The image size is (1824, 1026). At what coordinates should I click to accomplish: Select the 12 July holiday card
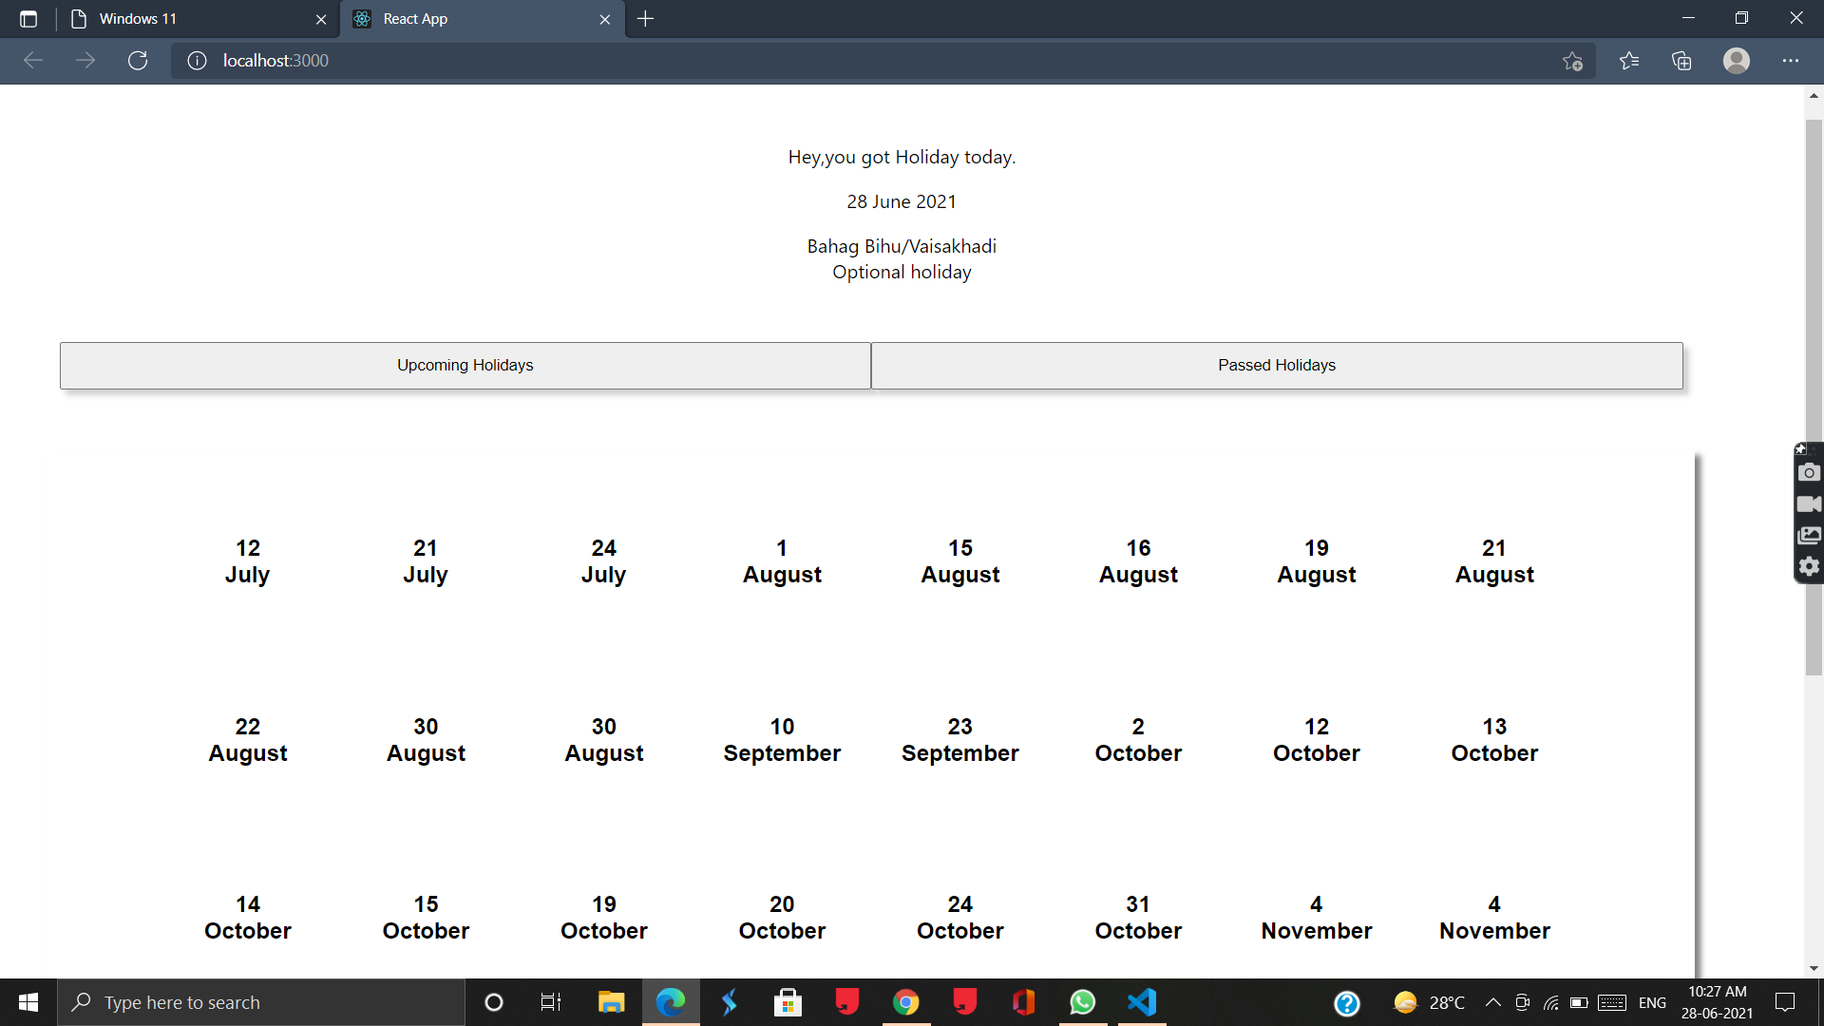(x=248, y=561)
